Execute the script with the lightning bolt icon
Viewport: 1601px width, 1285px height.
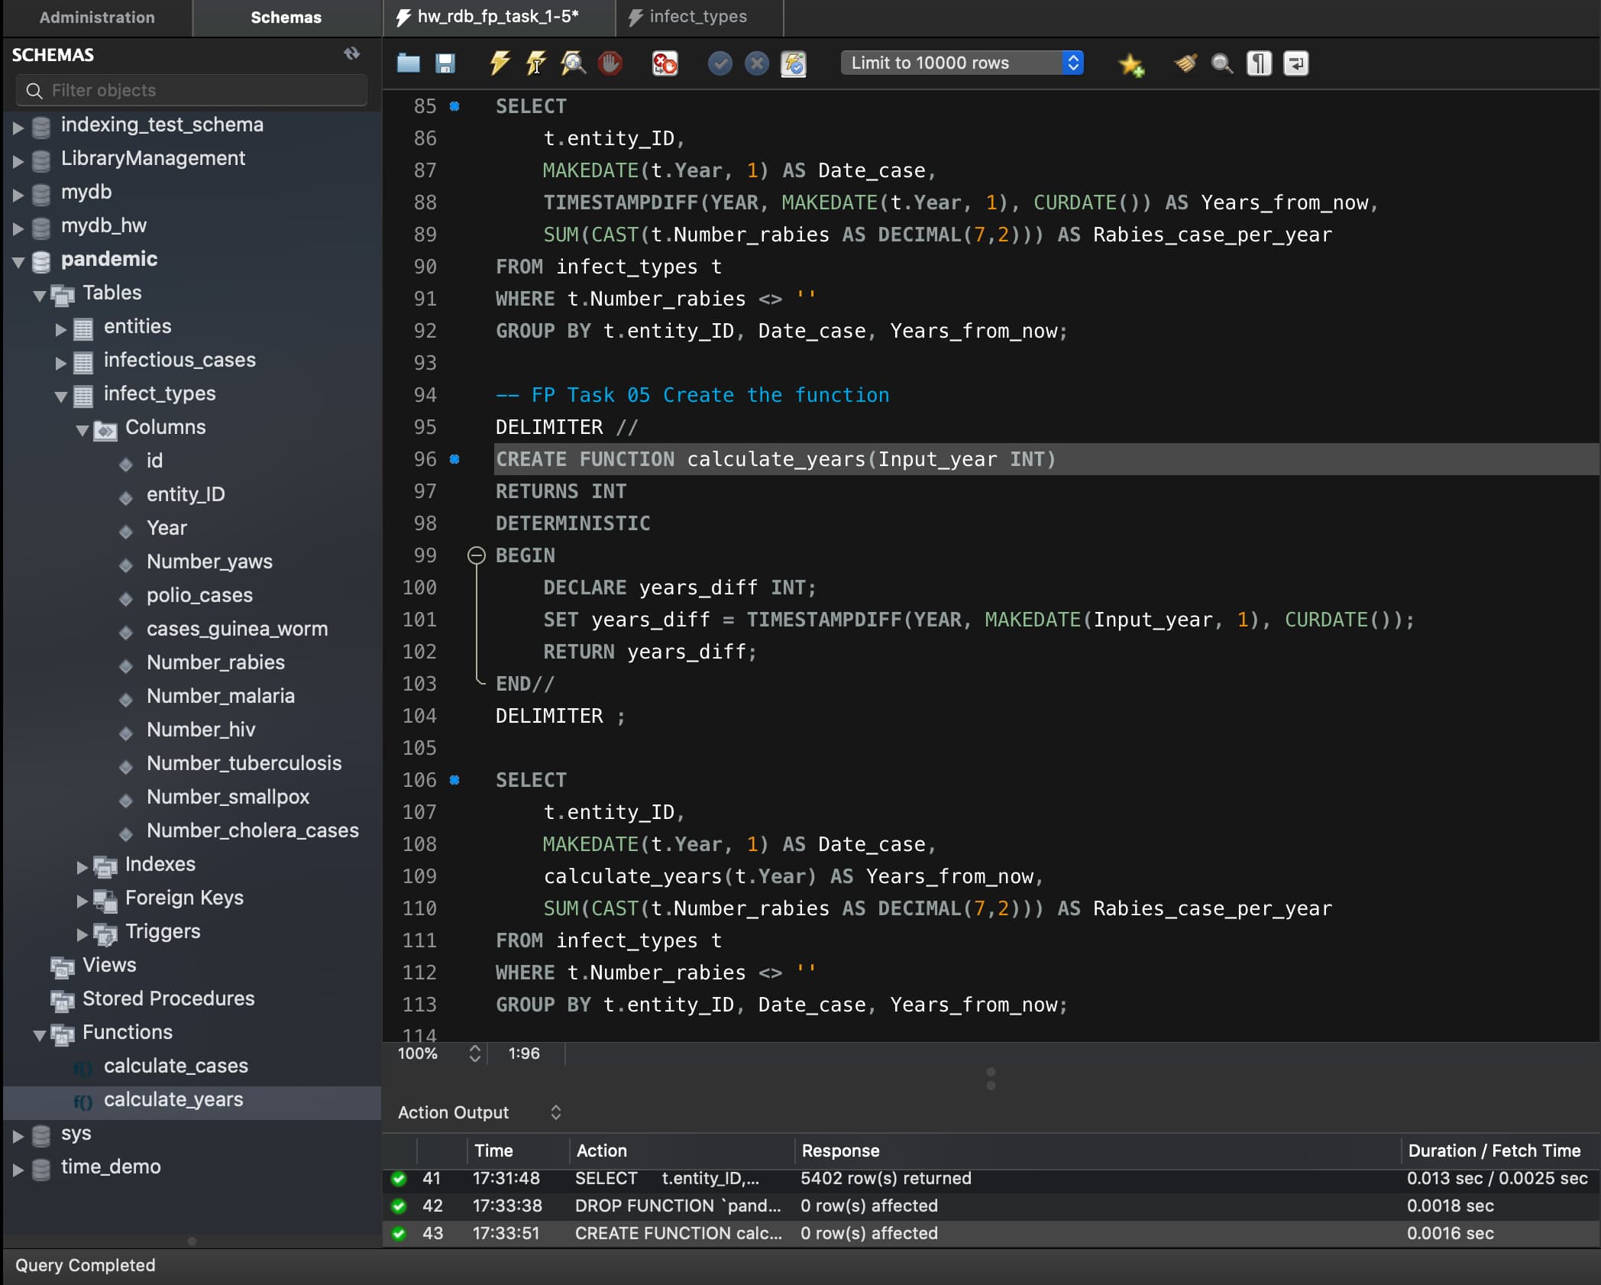[x=500, y=63]
